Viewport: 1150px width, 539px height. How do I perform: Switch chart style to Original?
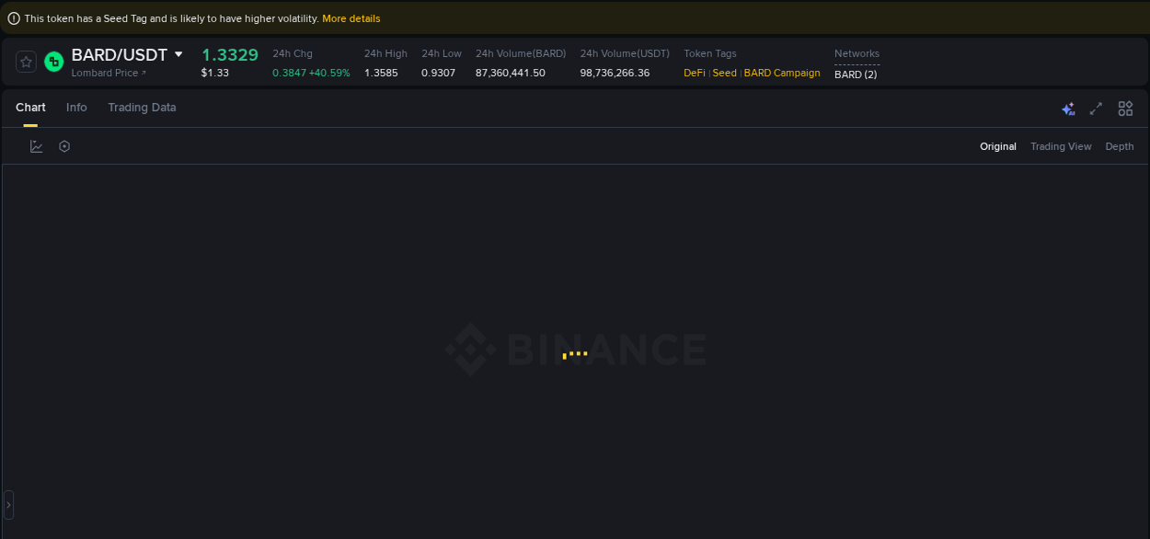pos(997,146)
